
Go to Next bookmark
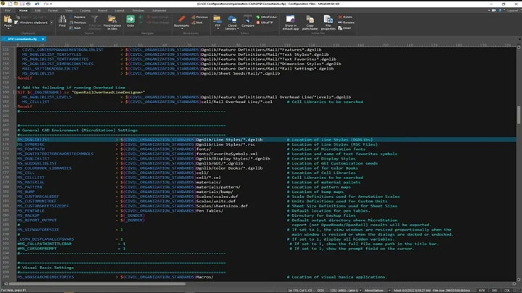(x=197, y=22)
